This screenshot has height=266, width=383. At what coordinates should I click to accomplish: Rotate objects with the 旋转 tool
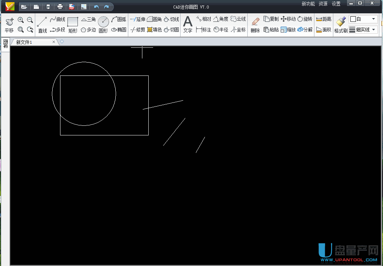click(305, 19)
